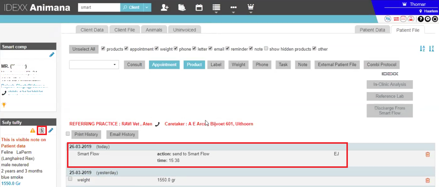
Task: Click the yellow lightbulb icon
Action: [x=4, y=104]
